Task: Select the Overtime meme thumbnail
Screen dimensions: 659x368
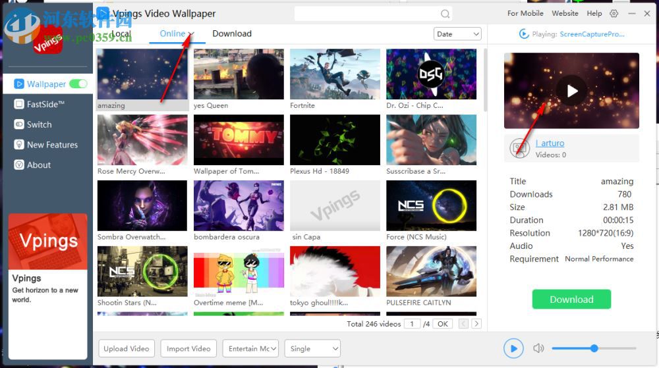Action: 239,271
